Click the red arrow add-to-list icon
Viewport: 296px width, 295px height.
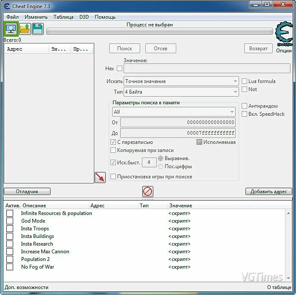100,178
